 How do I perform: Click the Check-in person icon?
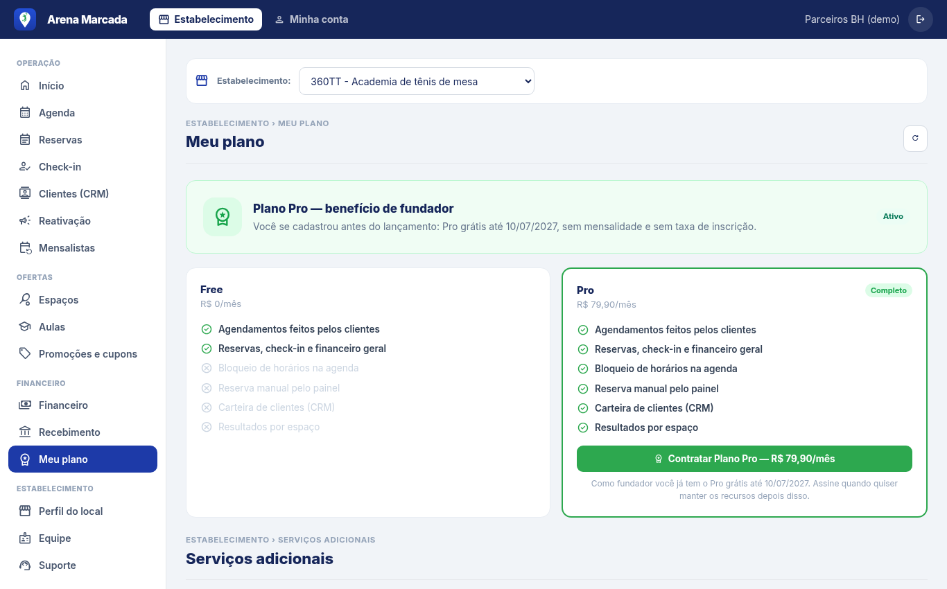[x=25, y=167]
